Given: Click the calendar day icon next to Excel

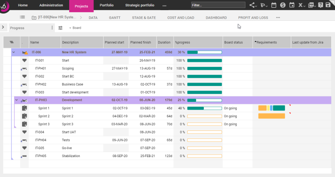Looking at the screenshot, I should click(292, 5).
